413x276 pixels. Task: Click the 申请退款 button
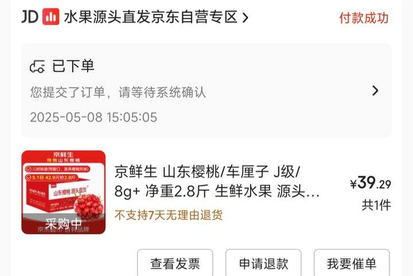pos(263,263)
